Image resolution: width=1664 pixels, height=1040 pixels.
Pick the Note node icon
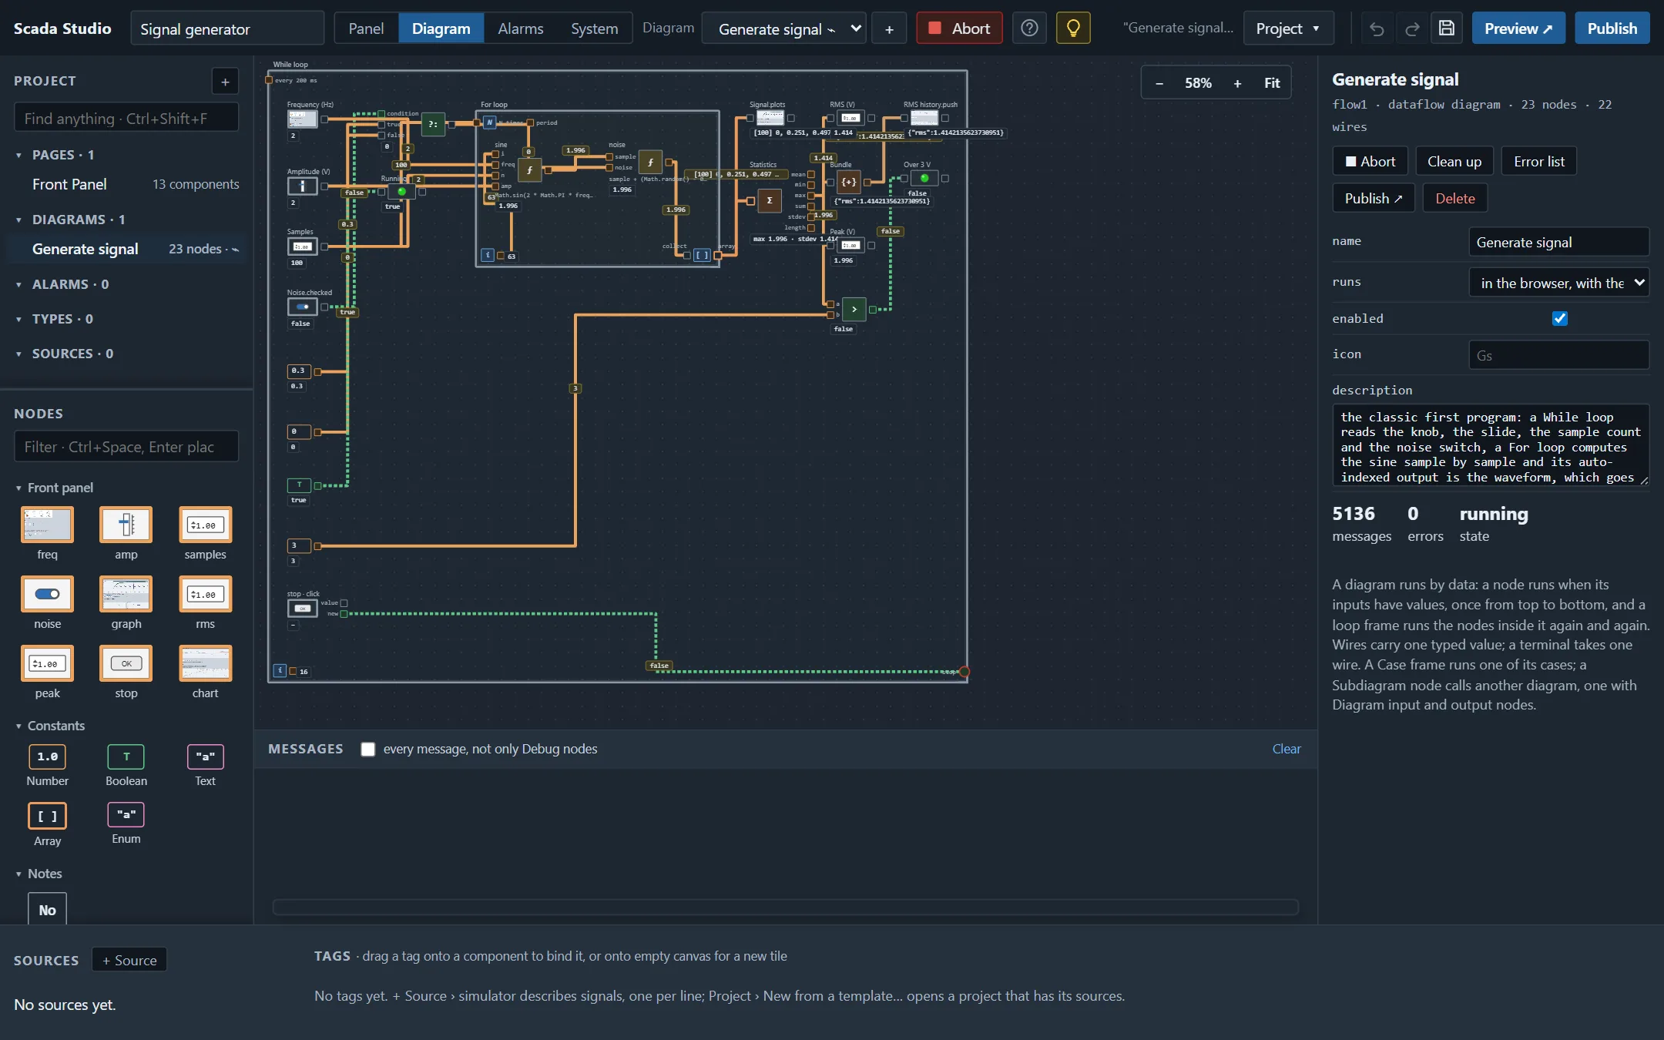(47, 909)
